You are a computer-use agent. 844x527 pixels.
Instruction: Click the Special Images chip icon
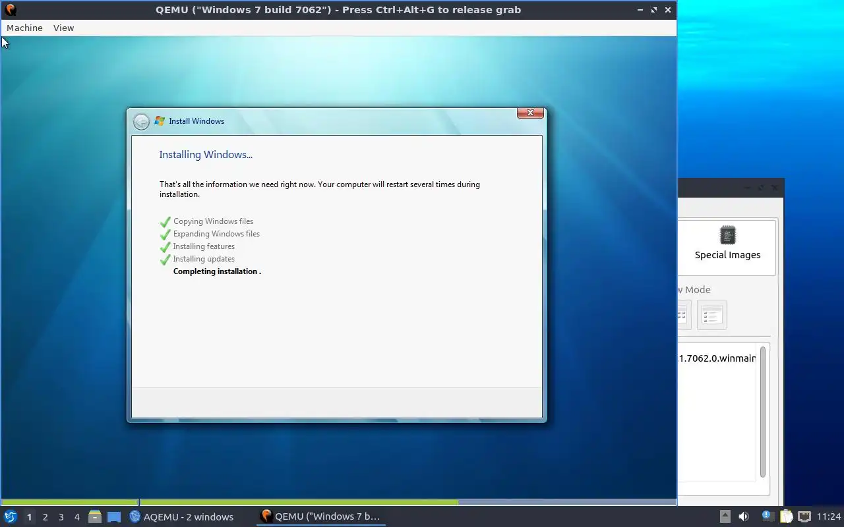tap(727, 235)
